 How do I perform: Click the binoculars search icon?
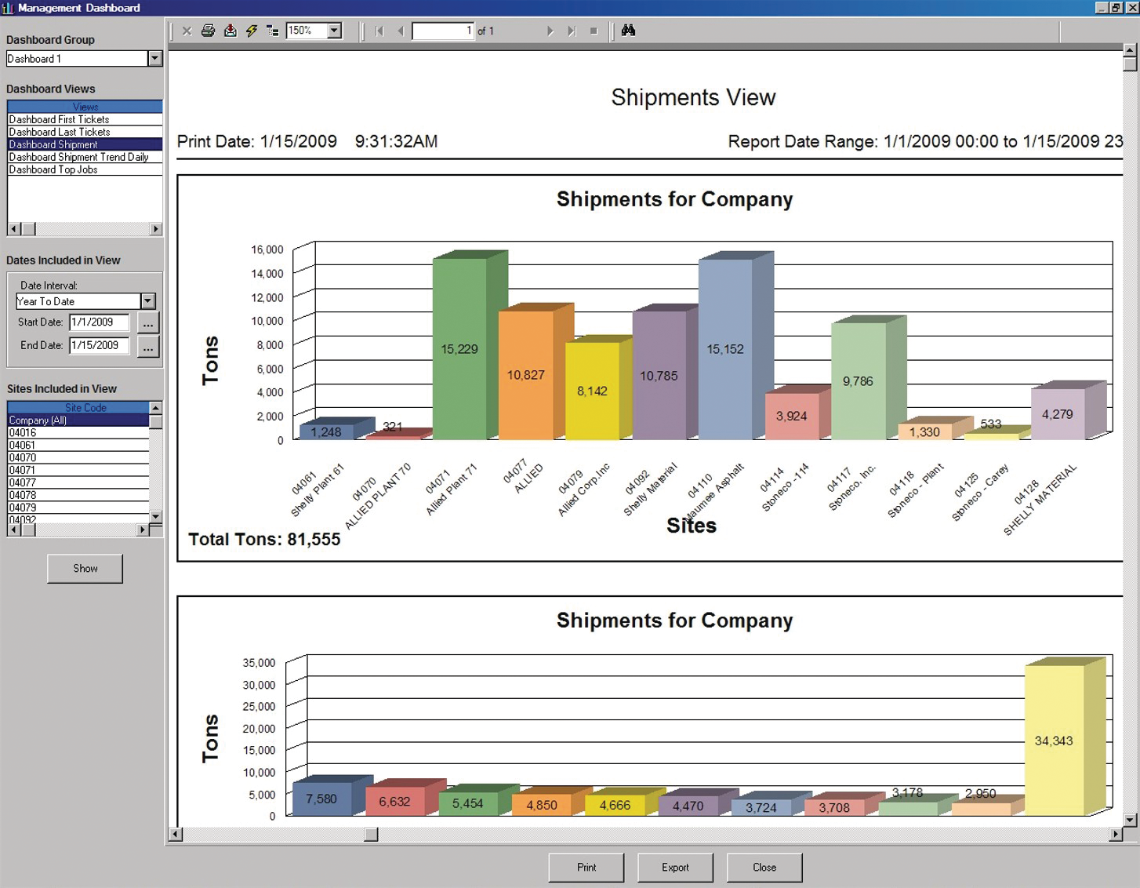(x=628, y=31)
